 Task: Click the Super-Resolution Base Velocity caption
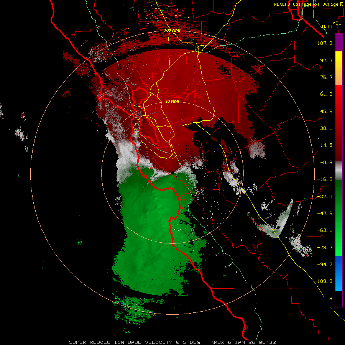point(172,342)
